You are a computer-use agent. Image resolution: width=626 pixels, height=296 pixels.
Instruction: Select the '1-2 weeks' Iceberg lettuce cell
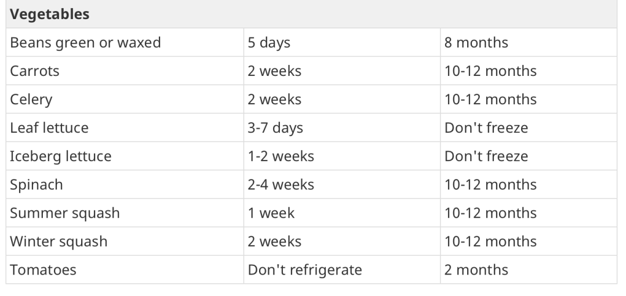pos(281,156)
